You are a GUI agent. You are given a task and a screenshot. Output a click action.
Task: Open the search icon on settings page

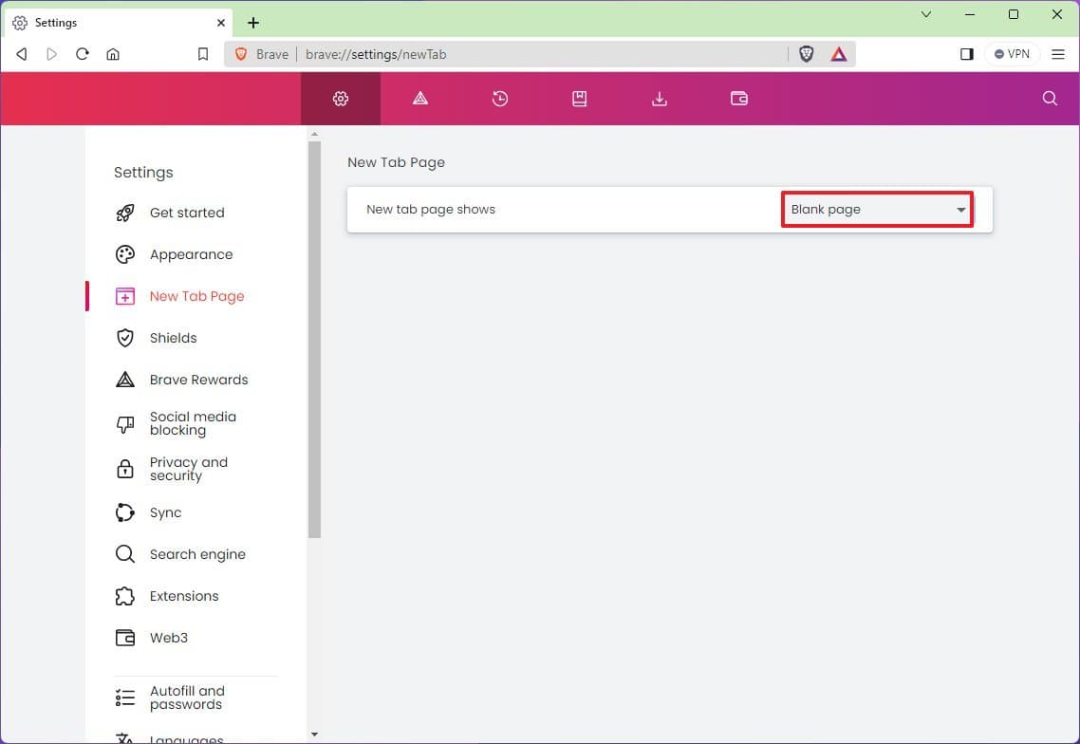1049,98
